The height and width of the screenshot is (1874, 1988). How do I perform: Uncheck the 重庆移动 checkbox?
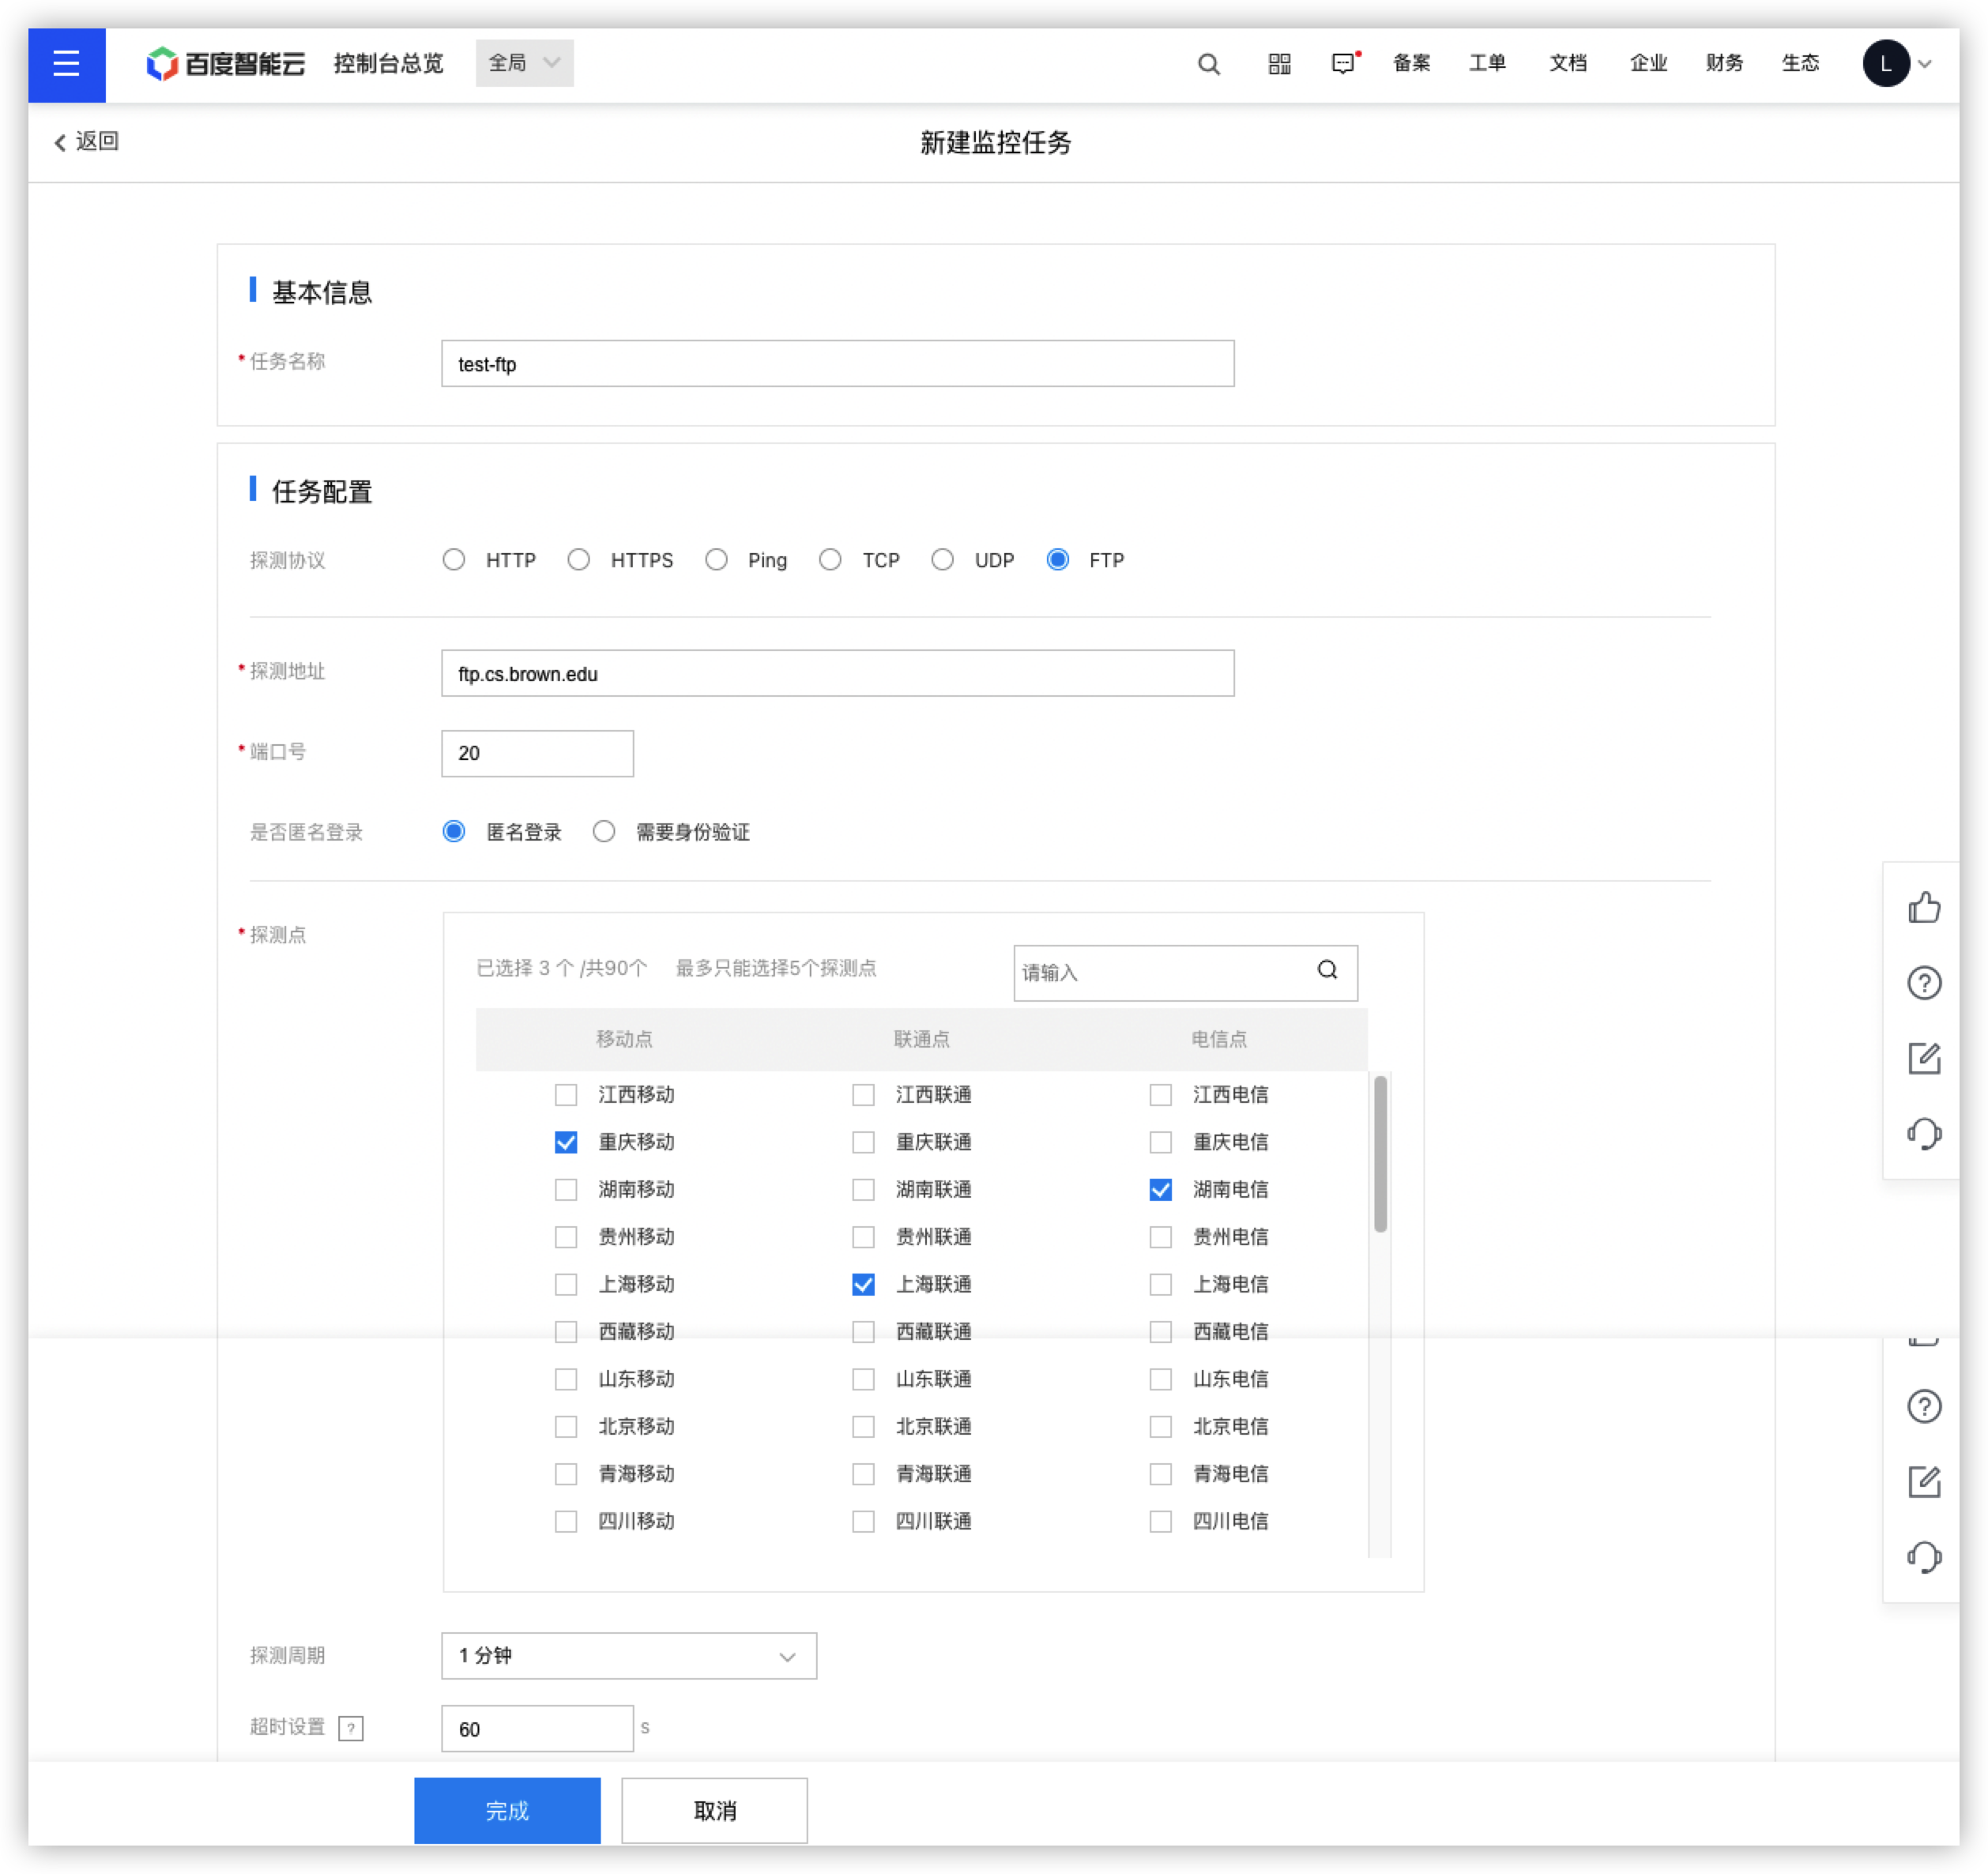[x=565, y=1142]
